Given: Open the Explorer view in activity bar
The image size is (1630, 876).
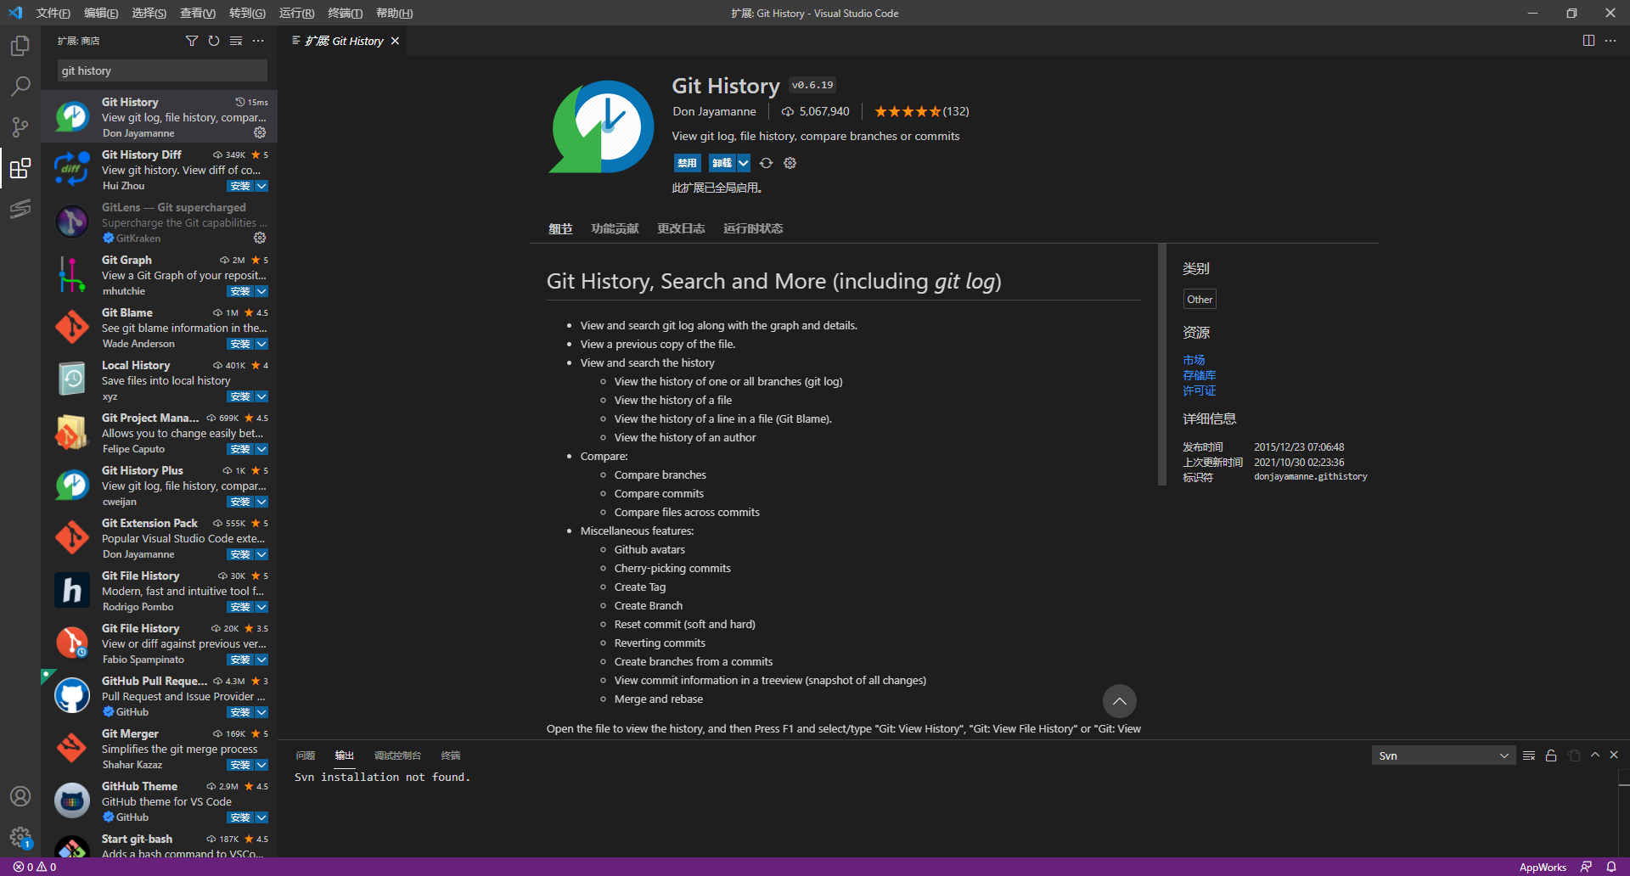Looking at the screenshot, I should 20,45.
